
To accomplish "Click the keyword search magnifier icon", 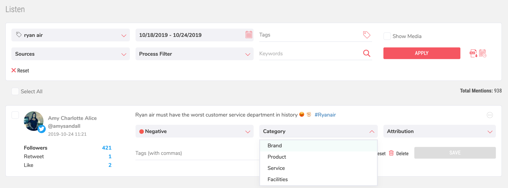I will (x=367, y=53).
